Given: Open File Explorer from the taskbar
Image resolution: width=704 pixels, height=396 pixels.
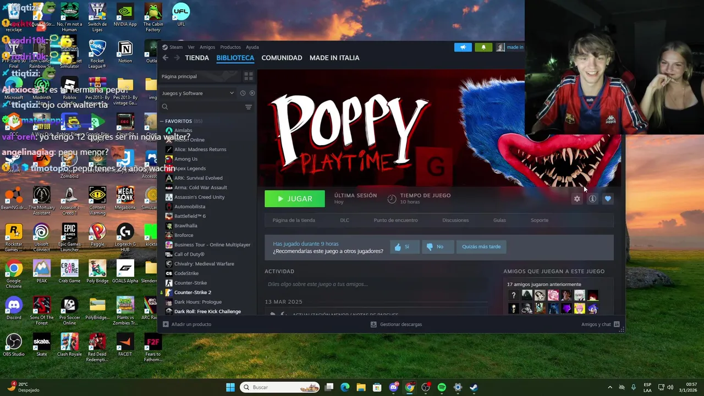Looking at the screenshot, I should coord(361,387).
